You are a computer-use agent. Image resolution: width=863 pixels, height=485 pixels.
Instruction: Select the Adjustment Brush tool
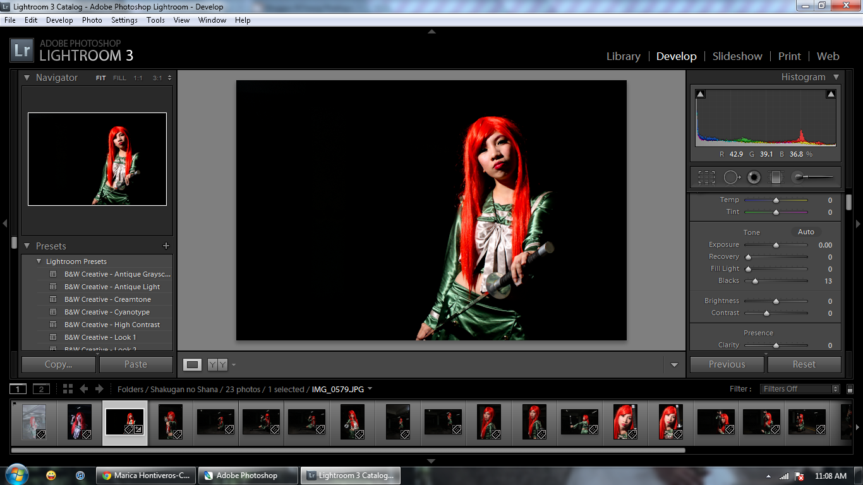tap(812, 177)
